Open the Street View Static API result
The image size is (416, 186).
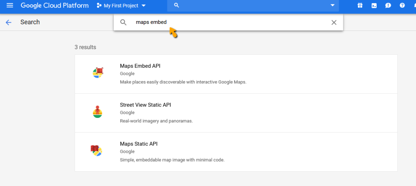click(x=145, y=105)
